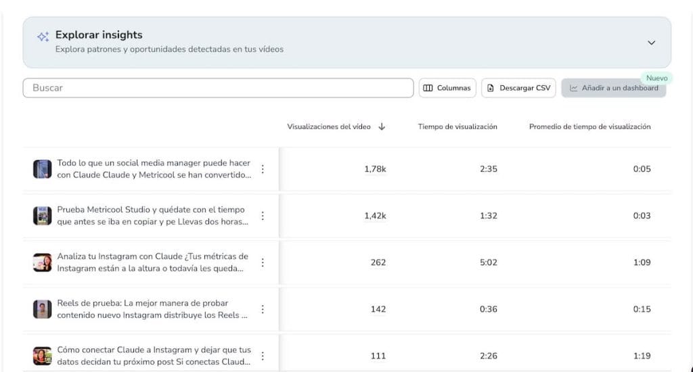The width and height of the screenshot is (693, 372).
Task: Click the 111 views value
Action: (378, 356)
